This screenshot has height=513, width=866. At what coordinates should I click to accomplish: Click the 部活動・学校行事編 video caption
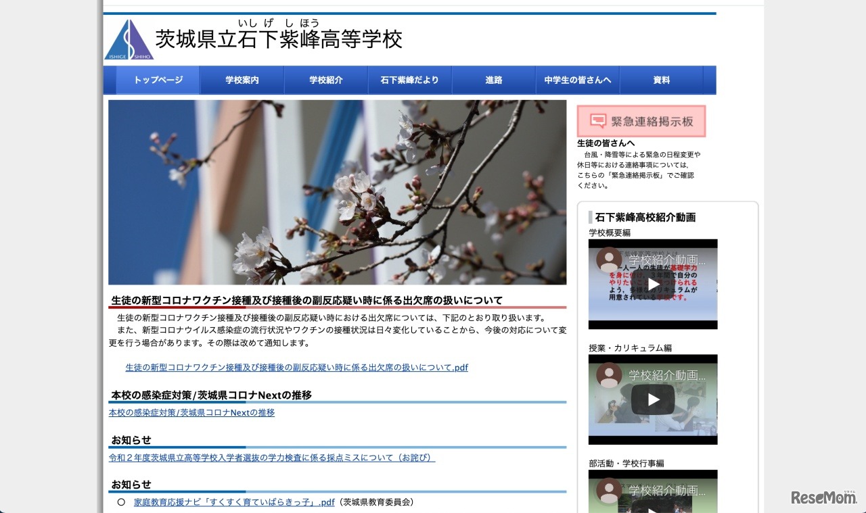pos(626,464)
